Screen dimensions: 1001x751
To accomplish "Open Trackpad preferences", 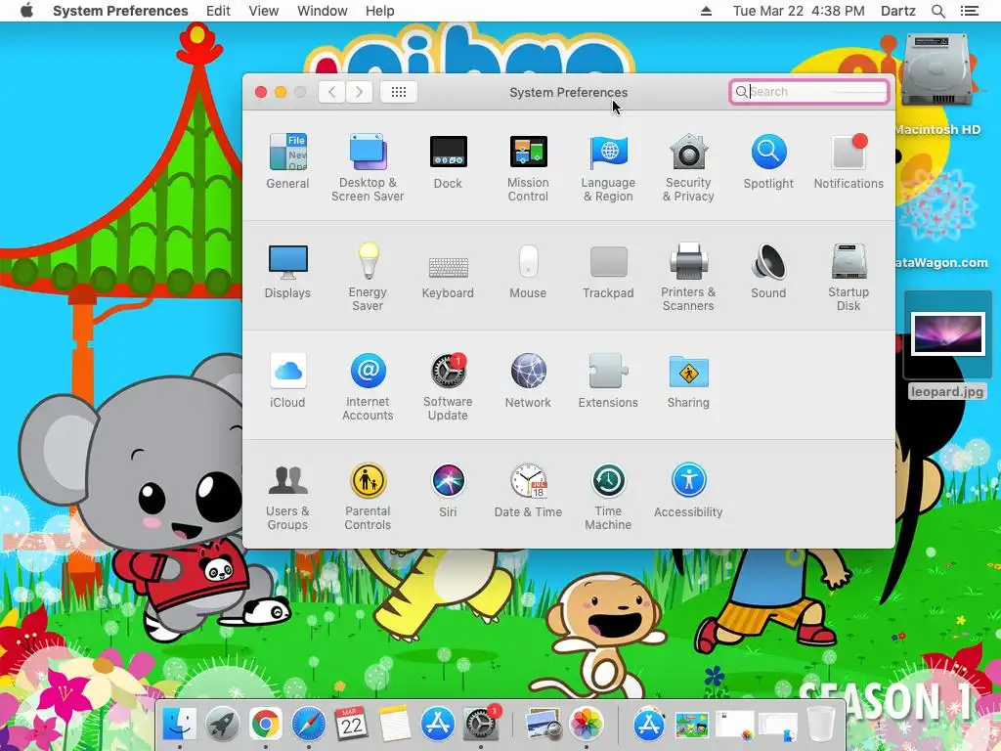I will tap(608, 271).
